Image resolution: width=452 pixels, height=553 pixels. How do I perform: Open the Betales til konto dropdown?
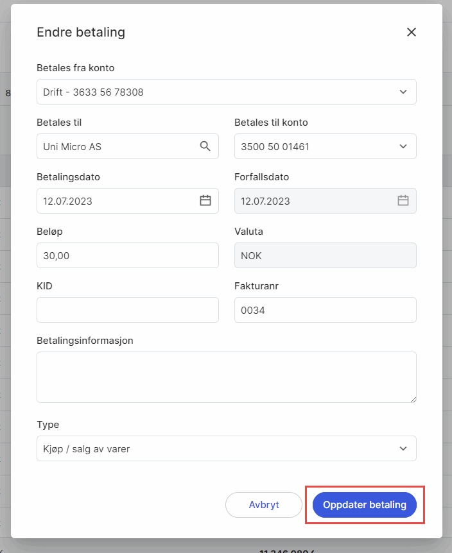[325, 146]
